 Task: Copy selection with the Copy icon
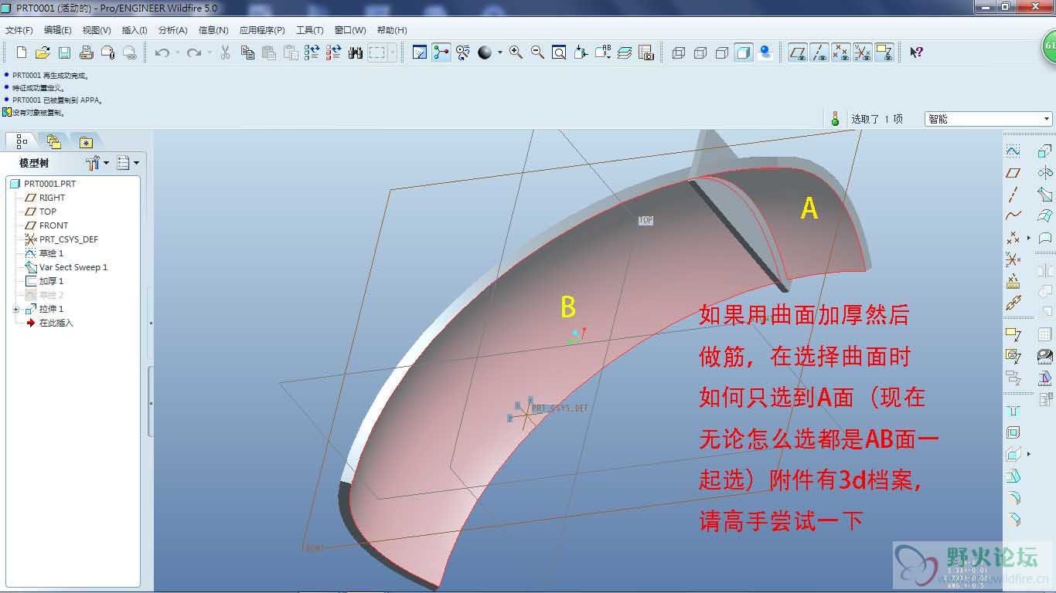pos(247,53)
